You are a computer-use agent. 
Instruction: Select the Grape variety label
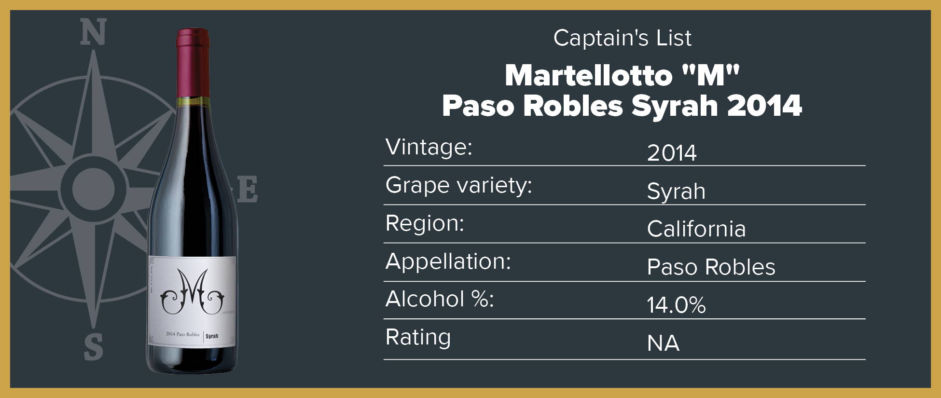[x=458, y=185]
